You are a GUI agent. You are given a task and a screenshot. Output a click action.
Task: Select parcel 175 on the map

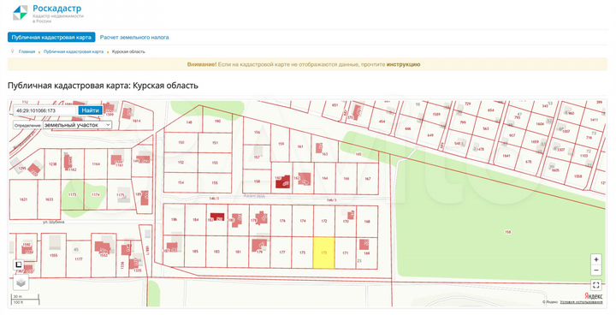point(303,253)
